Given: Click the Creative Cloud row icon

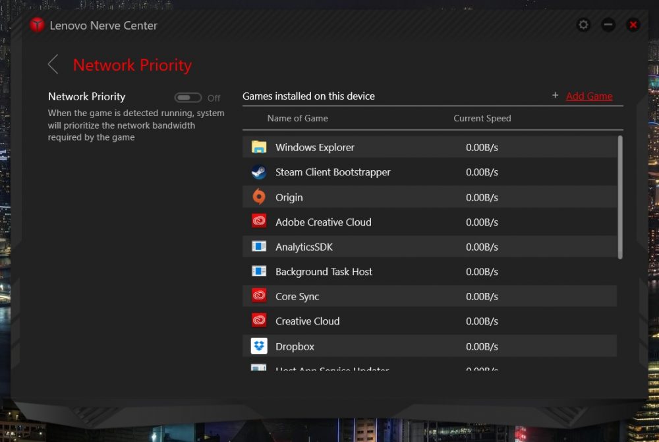Looking at the screenshot, I should coord(259,321).
